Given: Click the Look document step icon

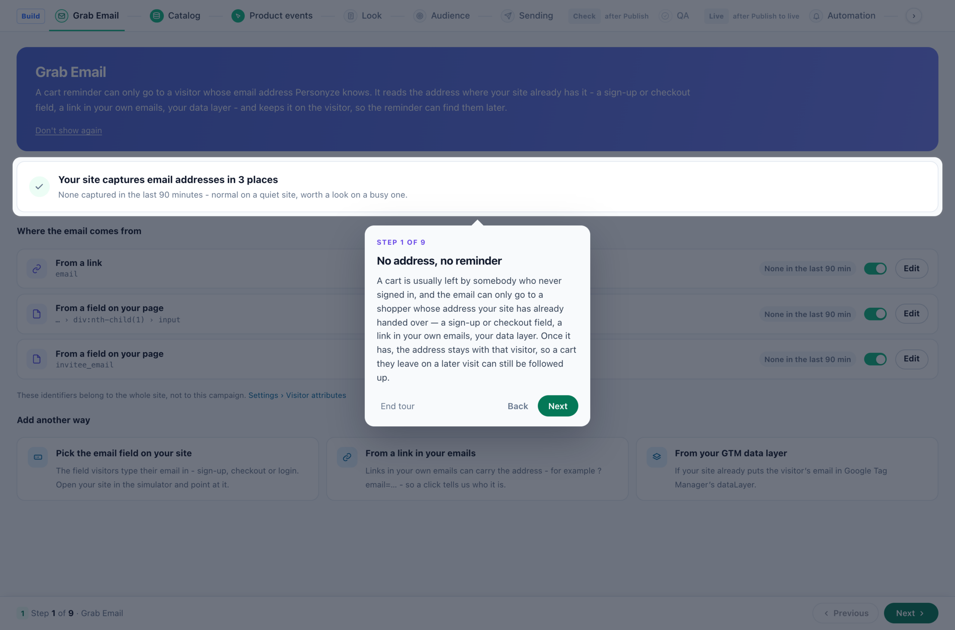Looking at the screenshot, I should 350,16.
